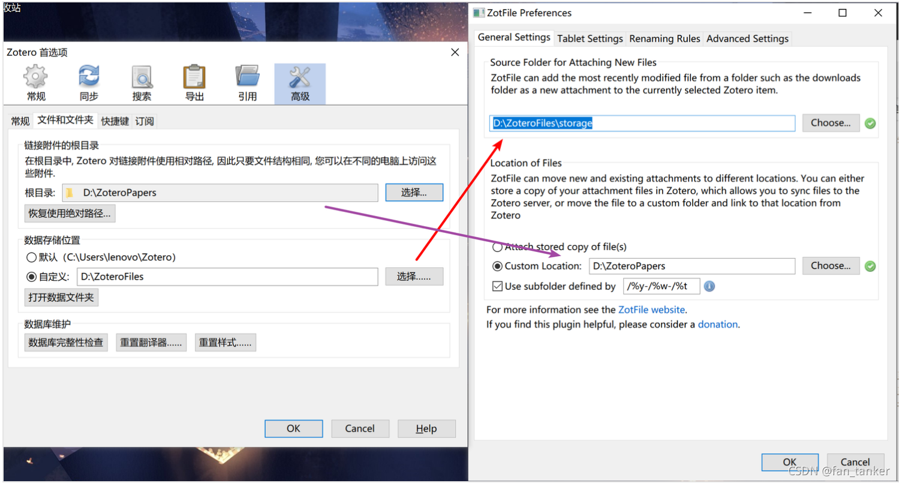Open the 搜索 Search icon pane
Screen dimensions: 899x483
[142, 83]
